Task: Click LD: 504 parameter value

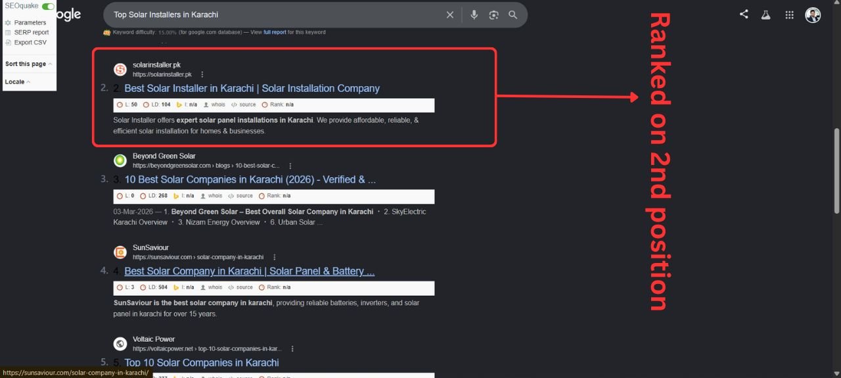Action: (x=155, y=287)
